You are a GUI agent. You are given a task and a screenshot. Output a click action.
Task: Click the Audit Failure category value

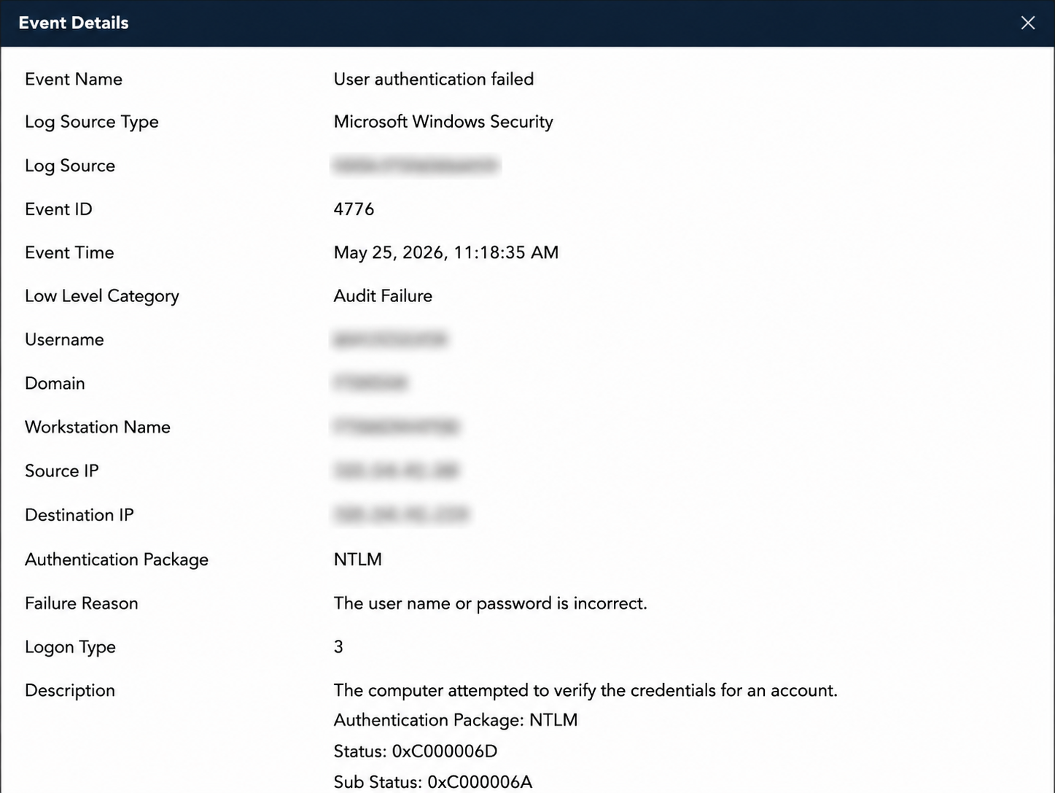tap(383, 295)
